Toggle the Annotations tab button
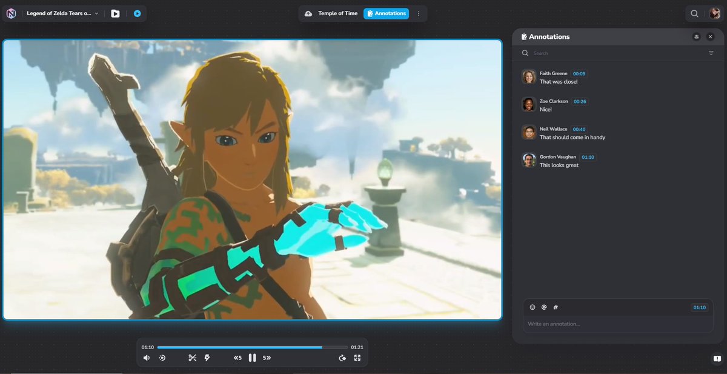 point(386,13)
